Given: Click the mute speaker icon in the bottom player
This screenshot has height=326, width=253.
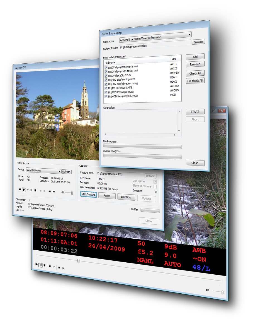Looking at the screenshot, I should tap(208, 290).
